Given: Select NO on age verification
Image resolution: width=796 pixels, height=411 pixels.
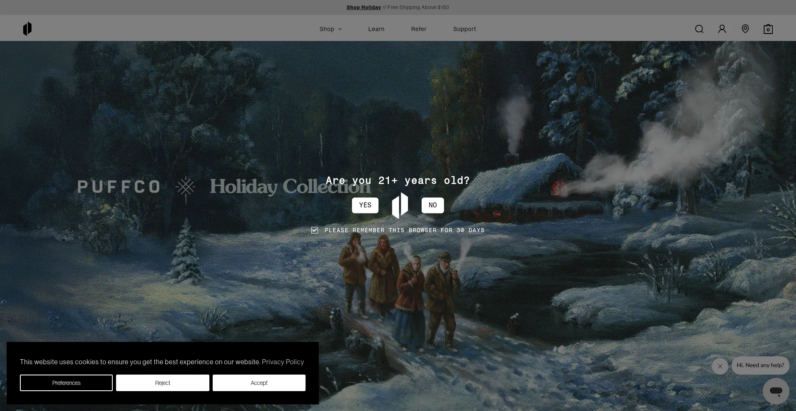Looking at the screenshot, I should click(433, 205).
